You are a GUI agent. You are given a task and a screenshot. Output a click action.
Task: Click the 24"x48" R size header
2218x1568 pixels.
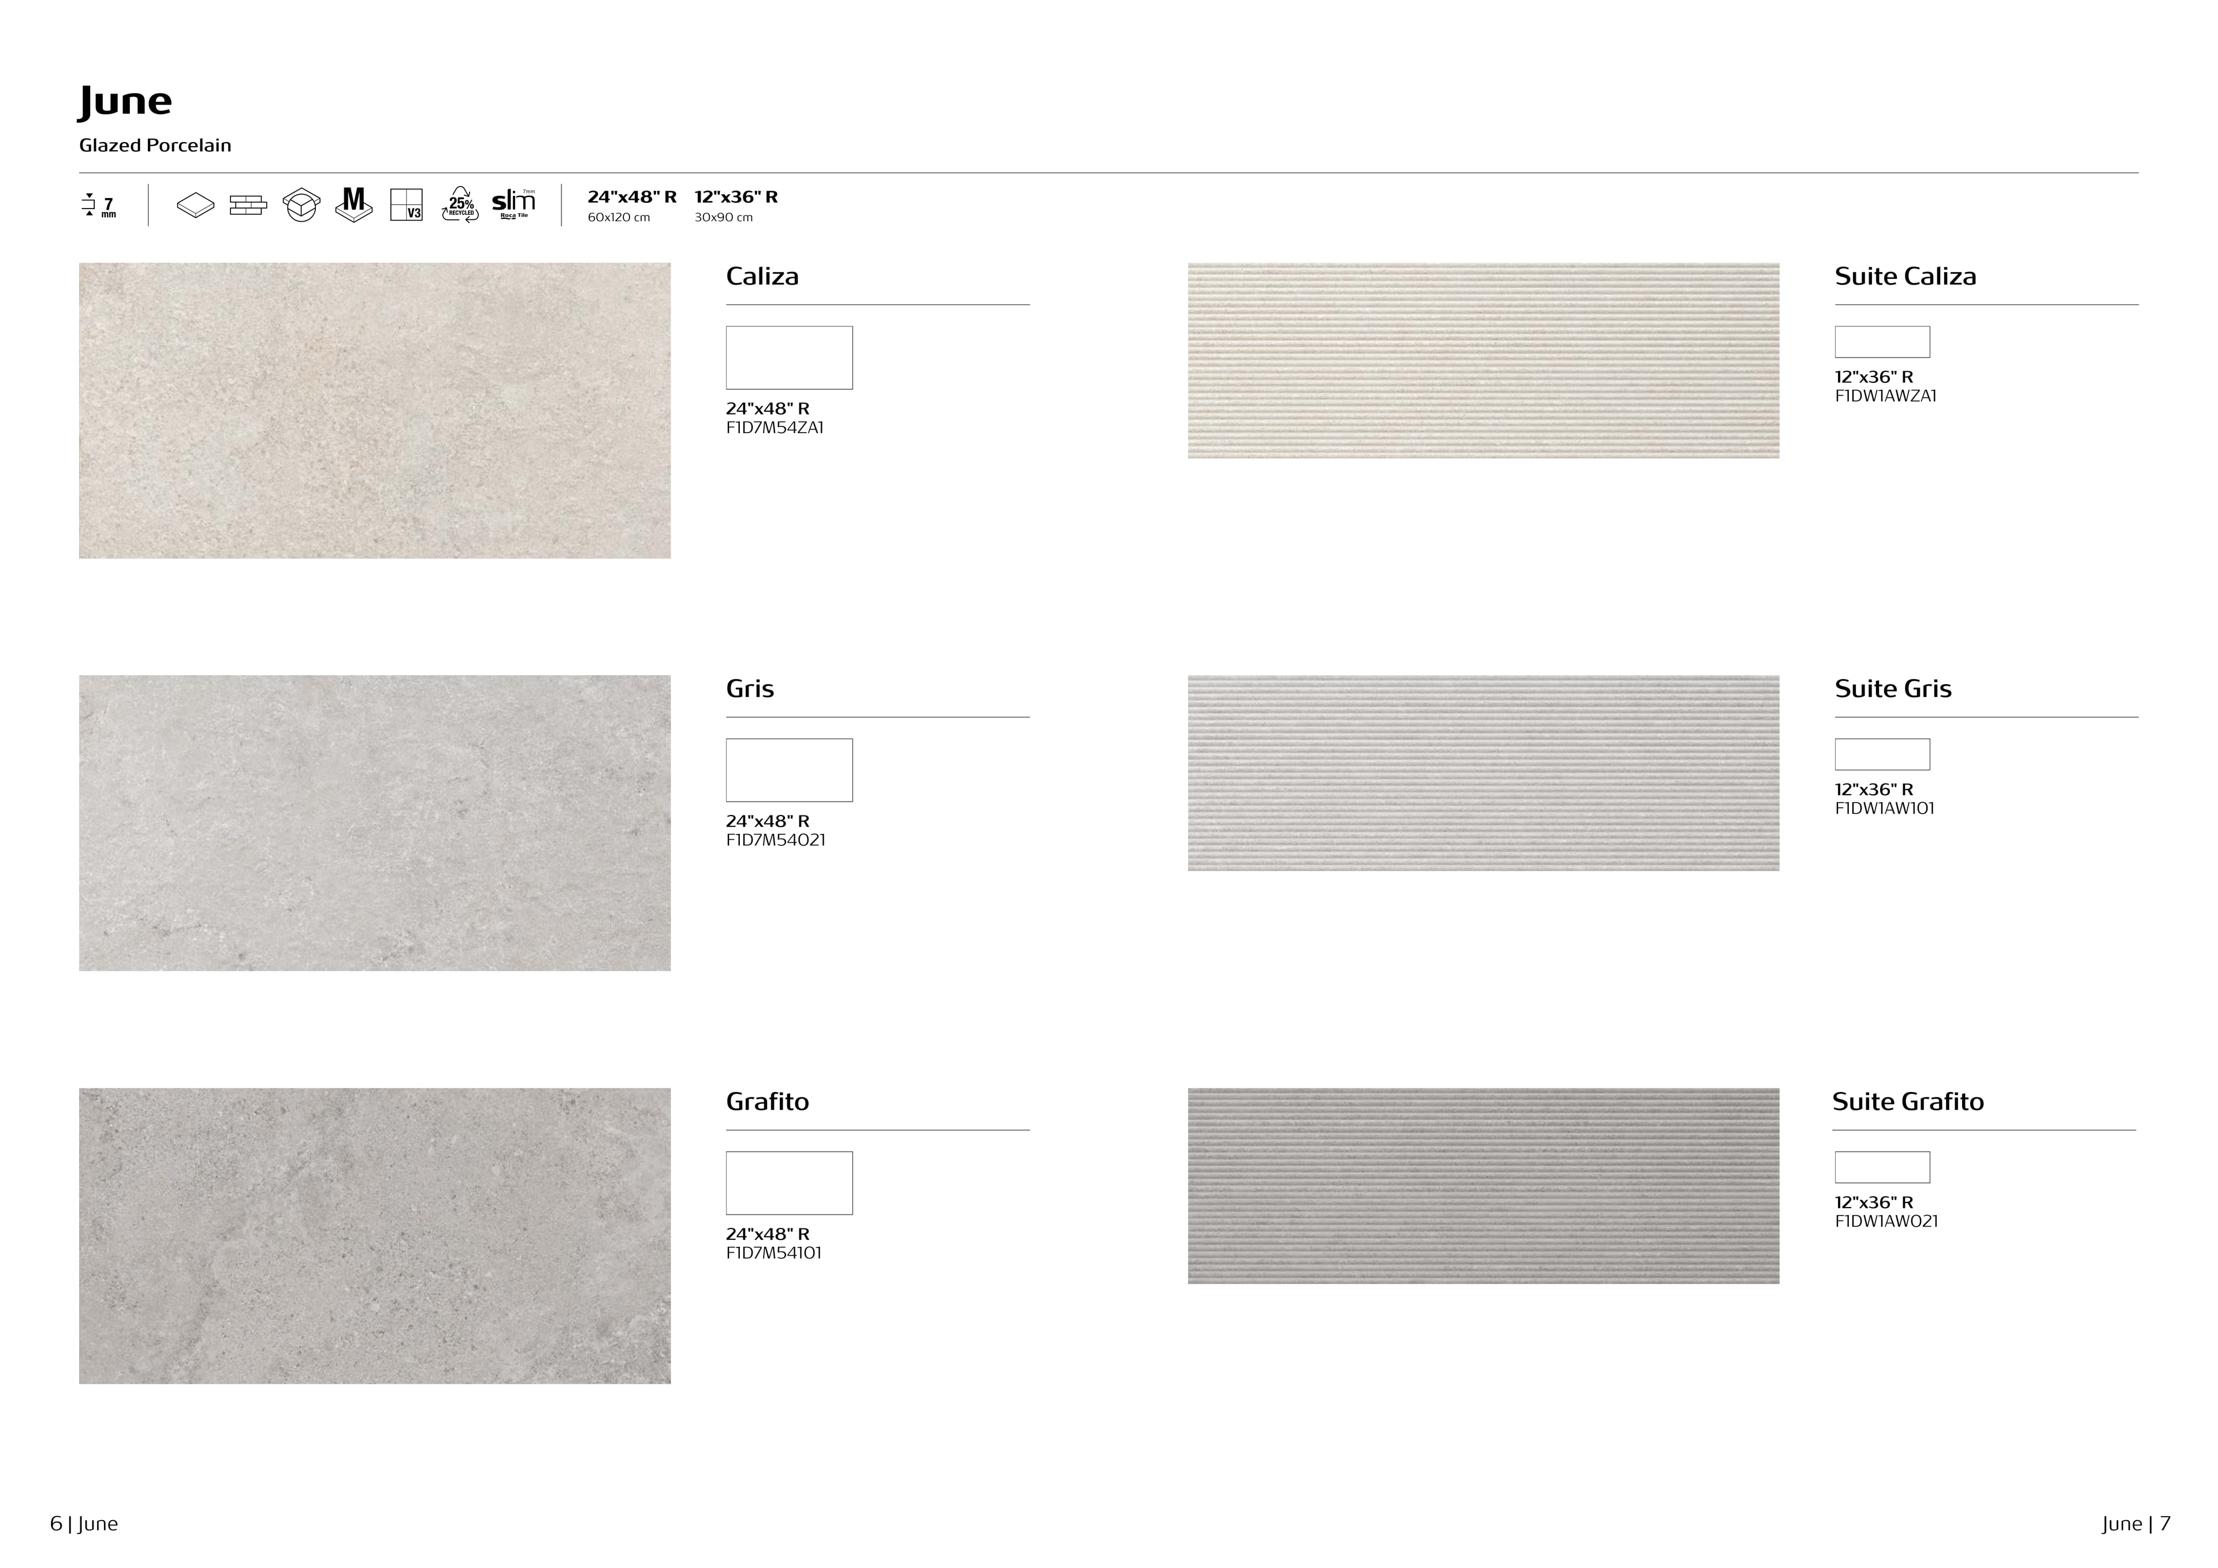pyautogui.click(x=632, y=197)
